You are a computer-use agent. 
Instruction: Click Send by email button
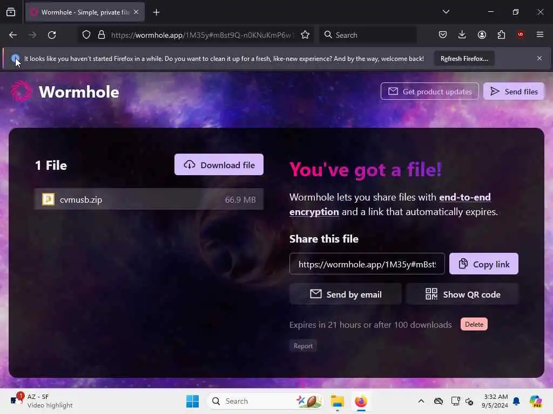[x=345, y=294]
